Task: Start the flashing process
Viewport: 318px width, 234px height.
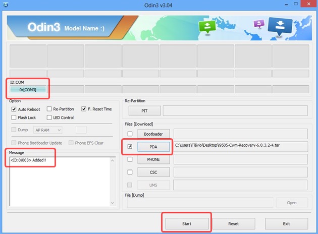Action: [x=187, y=224]
